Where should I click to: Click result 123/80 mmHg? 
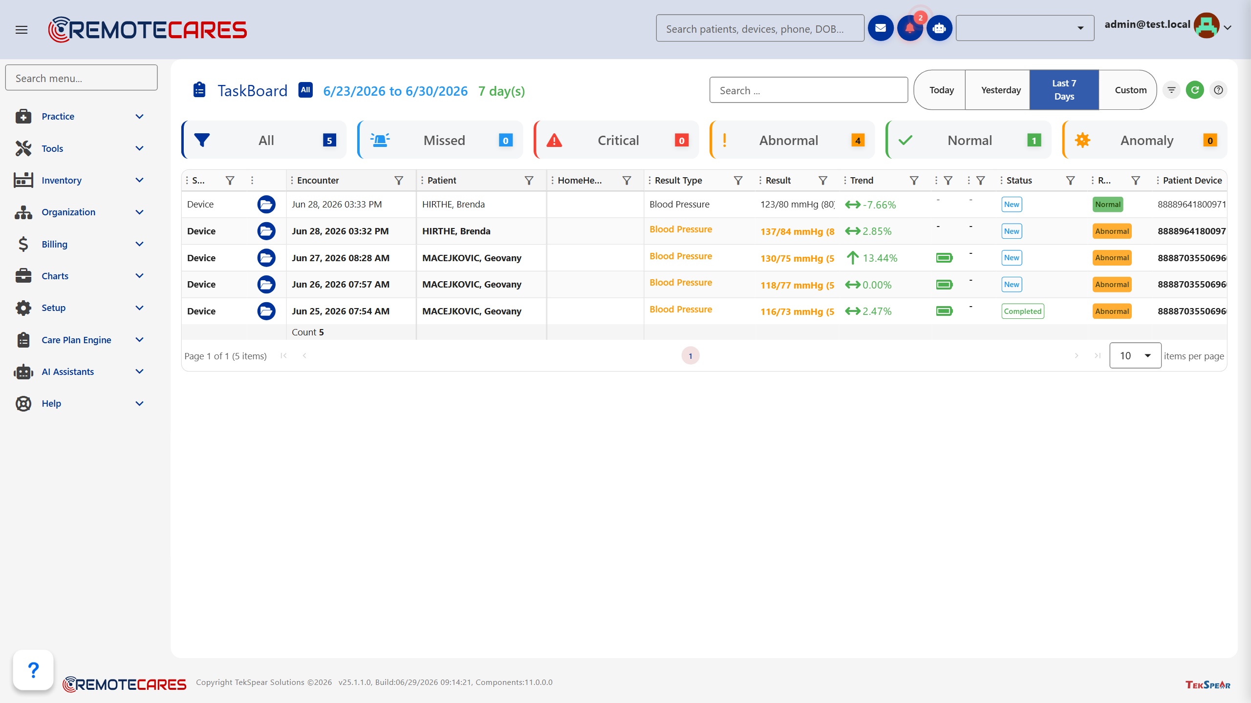click(x=797, y=205)
